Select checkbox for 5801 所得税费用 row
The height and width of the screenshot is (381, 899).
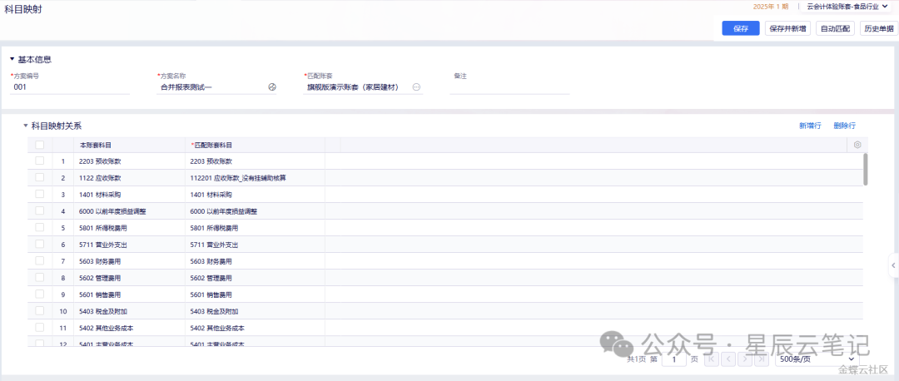point(40,228)
